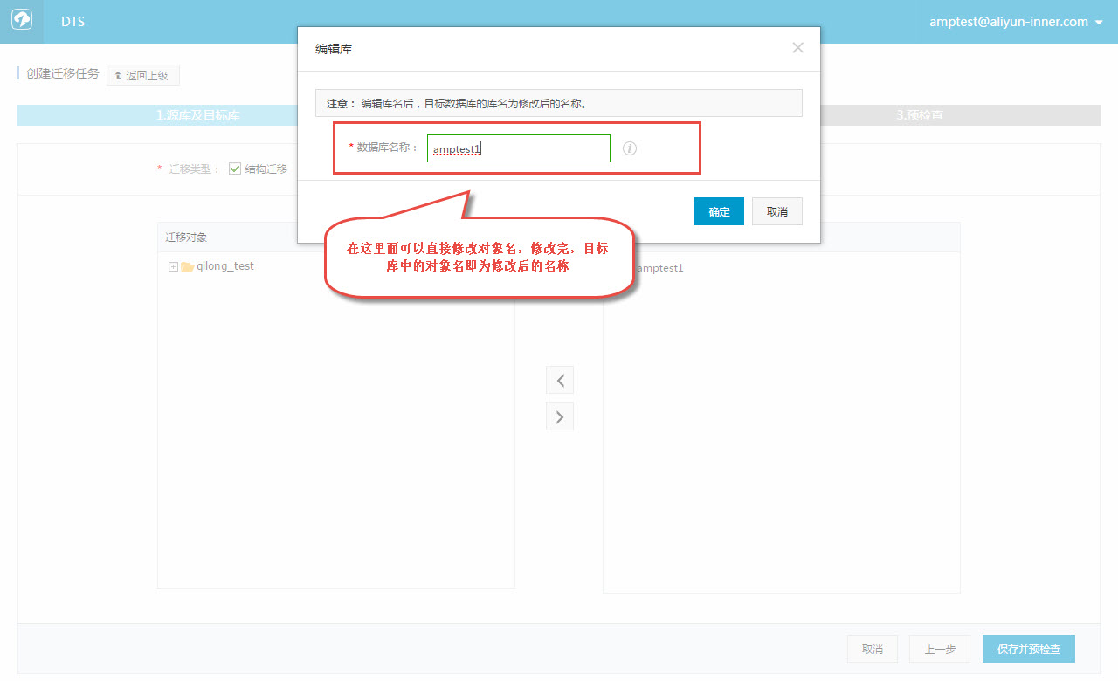The width and height of the screenshot is (1118, 681).
Task: Click 取消 button in the dialog
Action: pyautogui.click(x=777, y=211)
